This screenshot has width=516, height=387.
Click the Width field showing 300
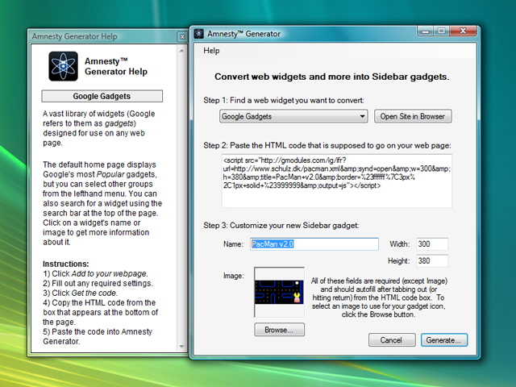point(432,244)
